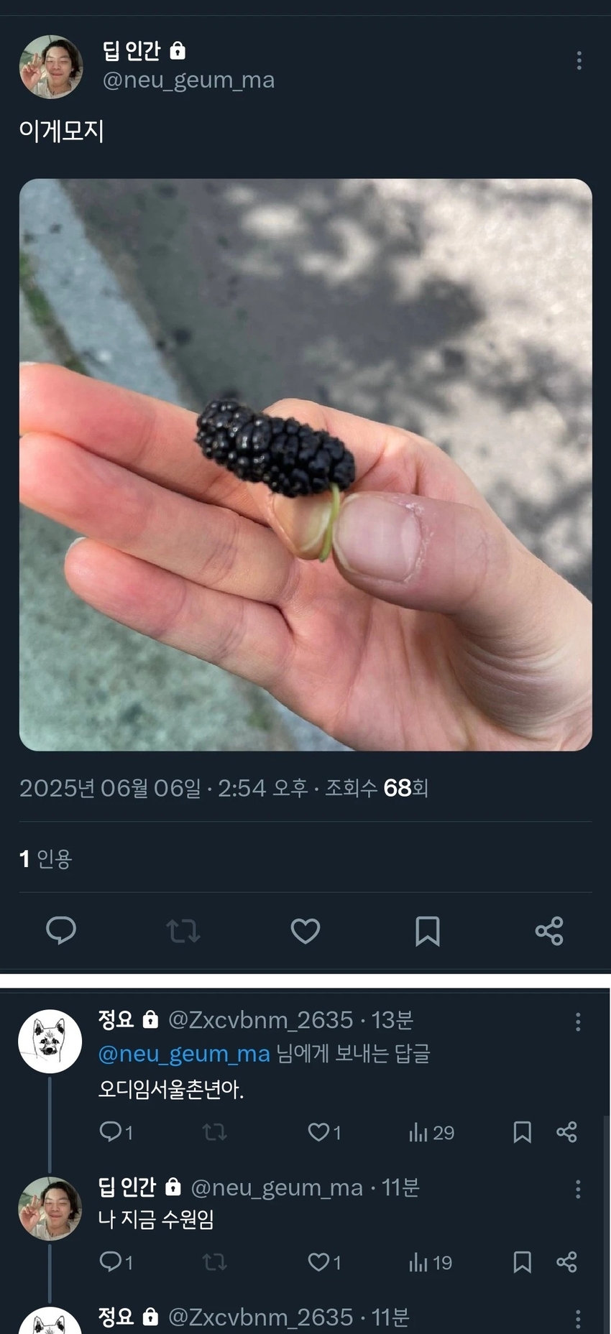Open @Zxcvbnm_2635 profile from first reply handle

260,1019
